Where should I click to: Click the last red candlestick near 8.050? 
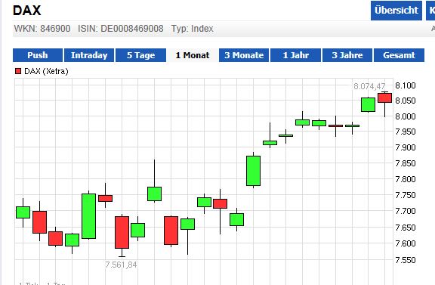coord(385,98)
